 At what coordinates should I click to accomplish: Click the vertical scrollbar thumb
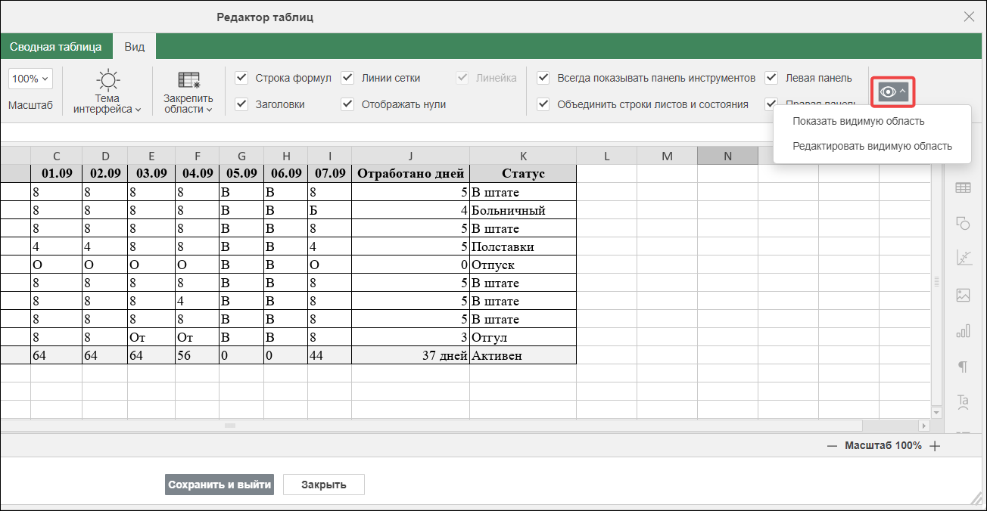(x=936, y=281)
